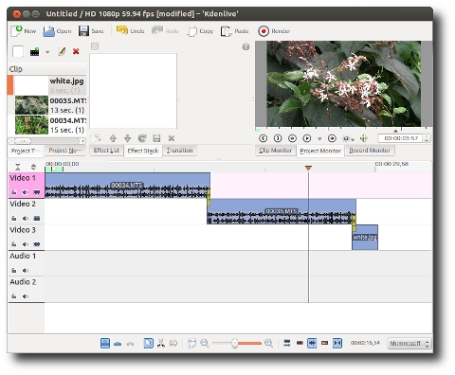The width and height of the screenshot is (455, 375).
Task: Click the monitor timecode stepper arrows
Action: coord(427,138)
